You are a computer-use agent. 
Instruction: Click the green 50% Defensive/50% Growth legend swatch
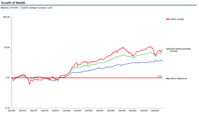[x=168, y=49]
